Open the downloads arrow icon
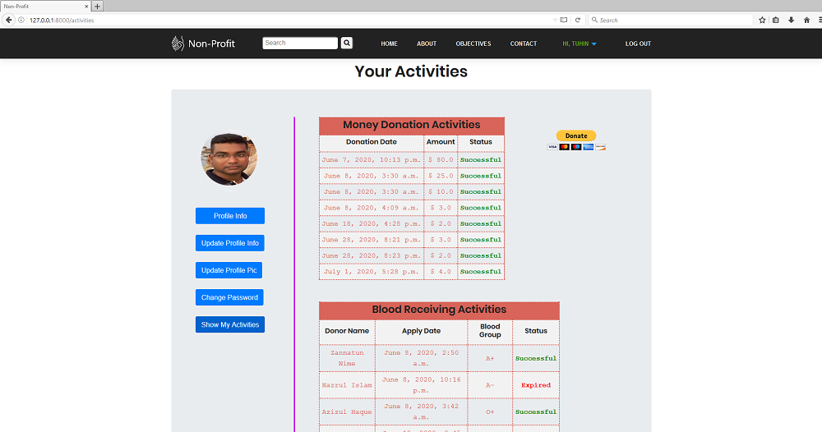 (791, 20)
